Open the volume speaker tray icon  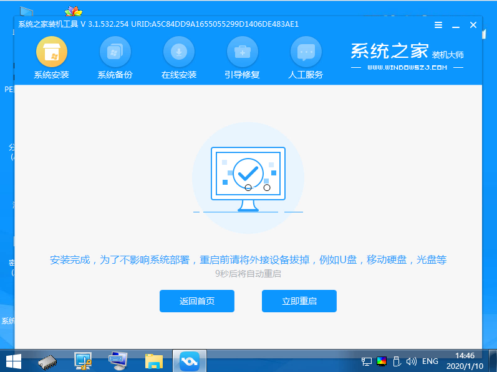click(x=411, y=361)
